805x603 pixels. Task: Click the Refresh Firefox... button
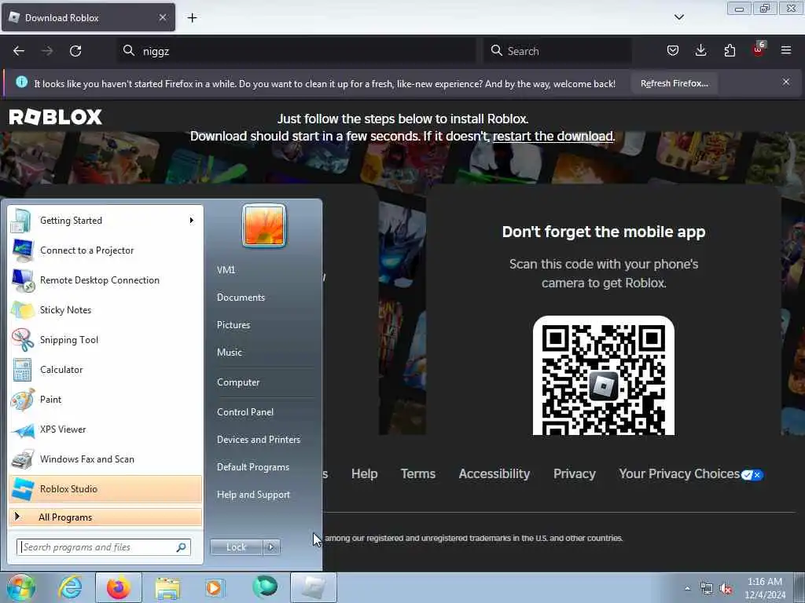tap(674, 83)
